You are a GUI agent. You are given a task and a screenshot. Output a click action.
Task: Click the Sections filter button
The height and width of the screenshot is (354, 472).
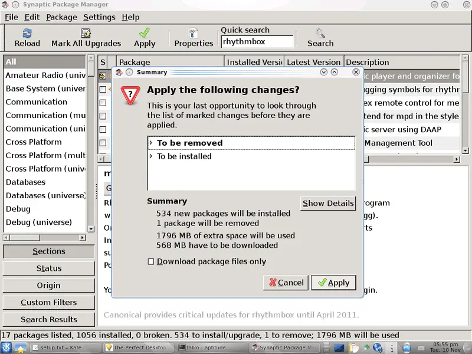(x=49, y=251)
